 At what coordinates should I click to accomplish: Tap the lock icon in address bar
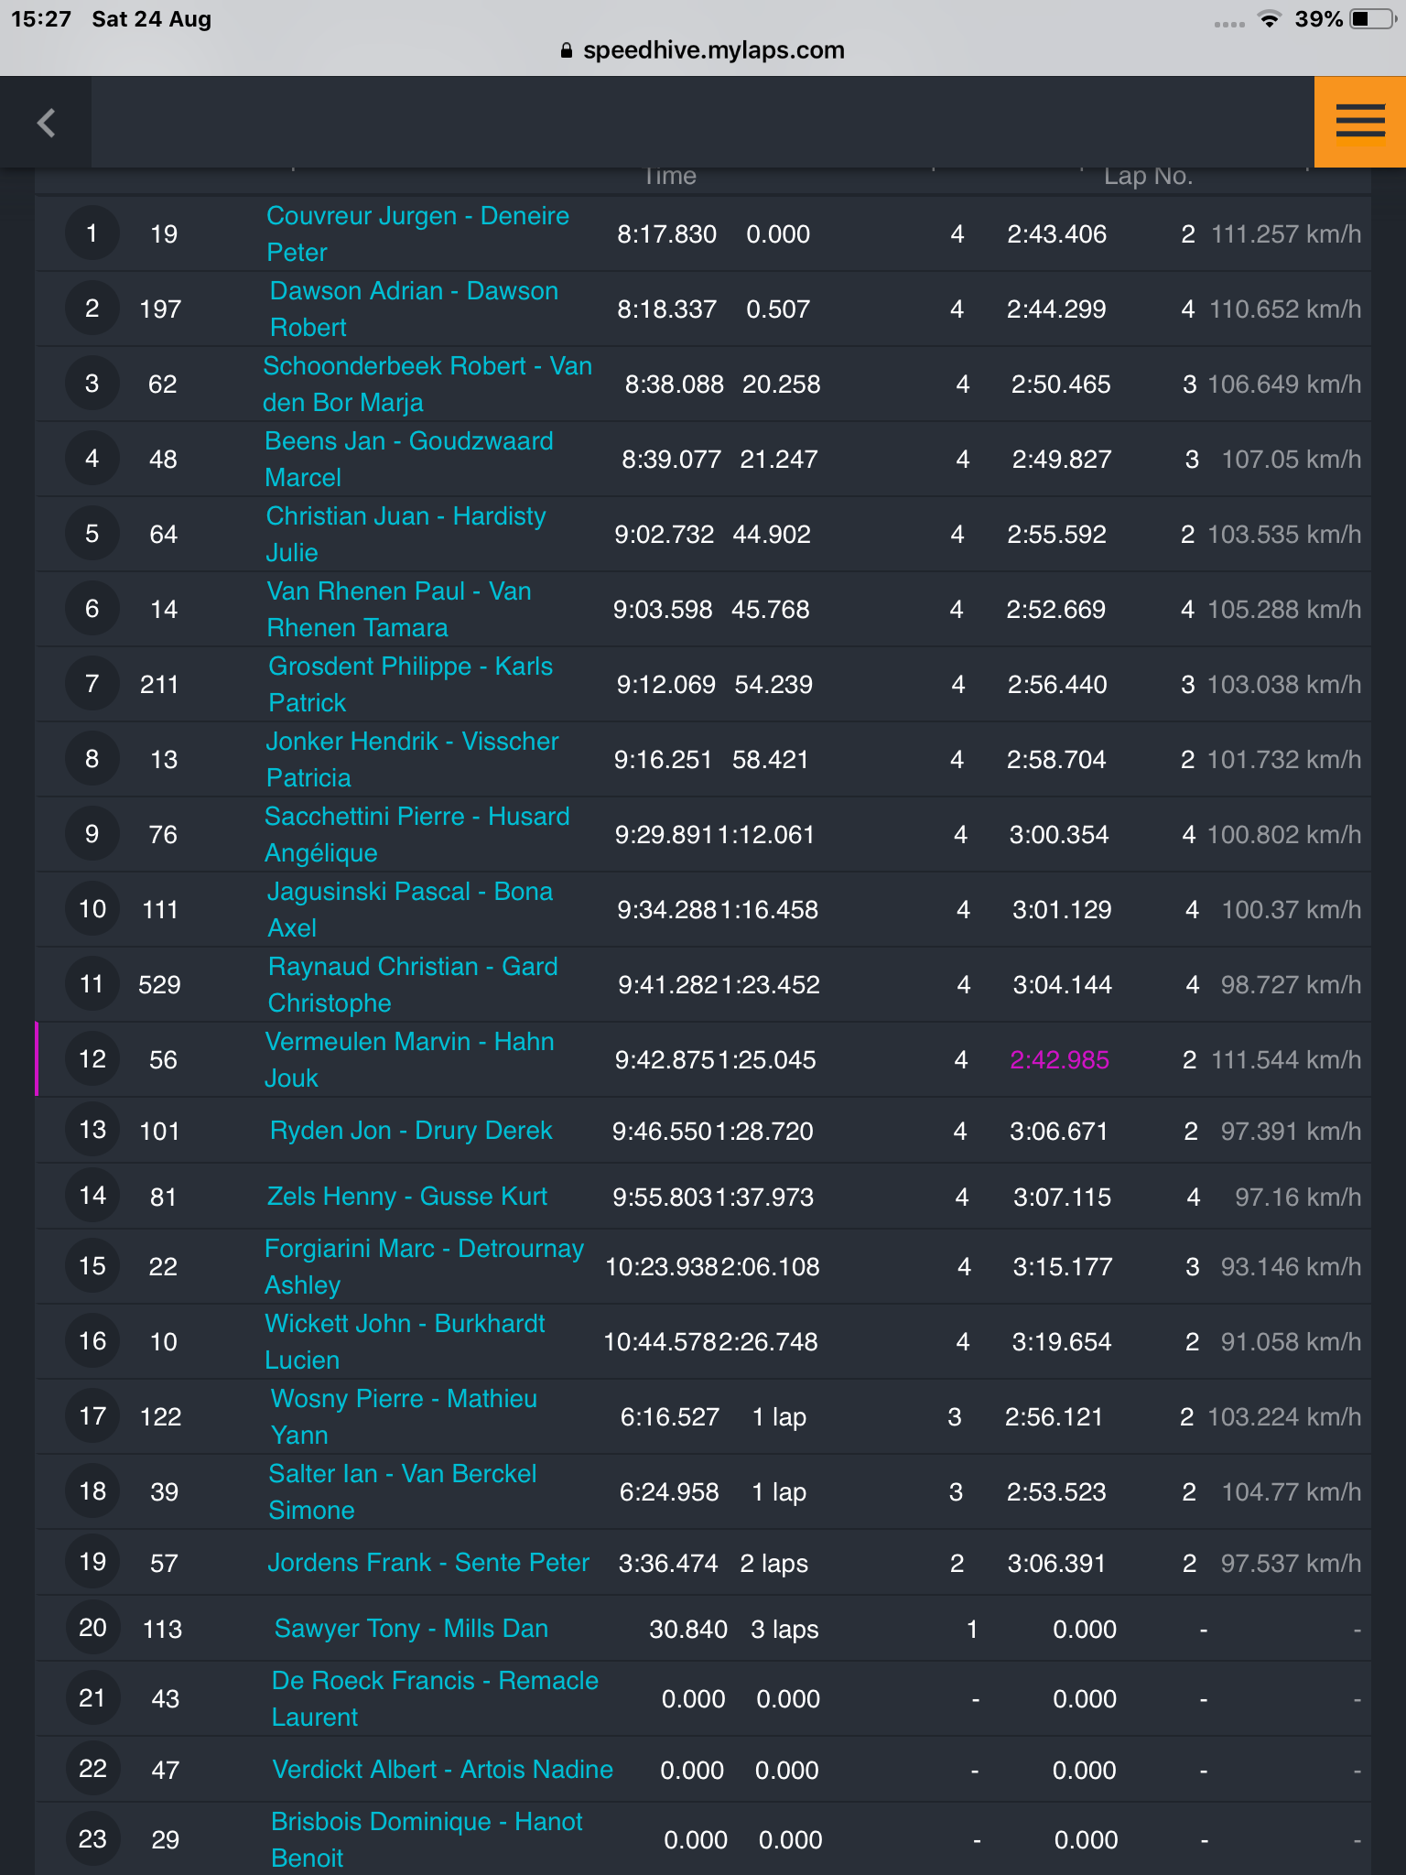coord(567,50)
